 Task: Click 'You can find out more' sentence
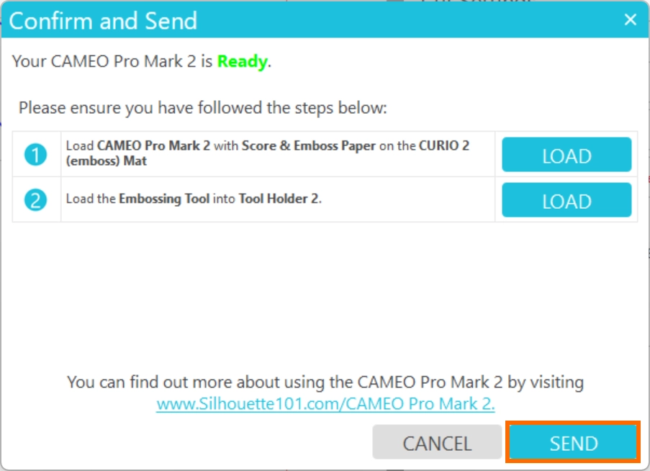325,382
